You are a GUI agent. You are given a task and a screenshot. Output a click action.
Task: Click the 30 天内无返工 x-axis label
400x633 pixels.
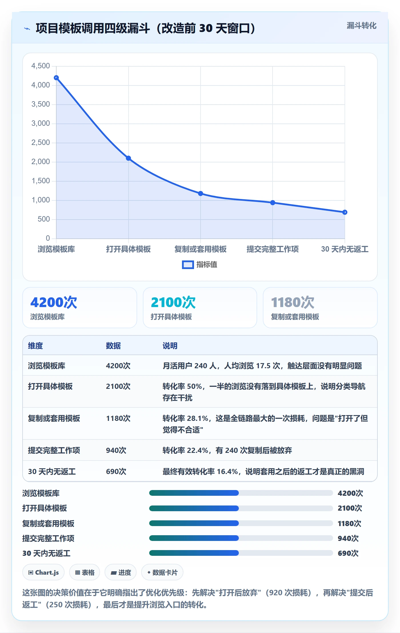[345, 249]
